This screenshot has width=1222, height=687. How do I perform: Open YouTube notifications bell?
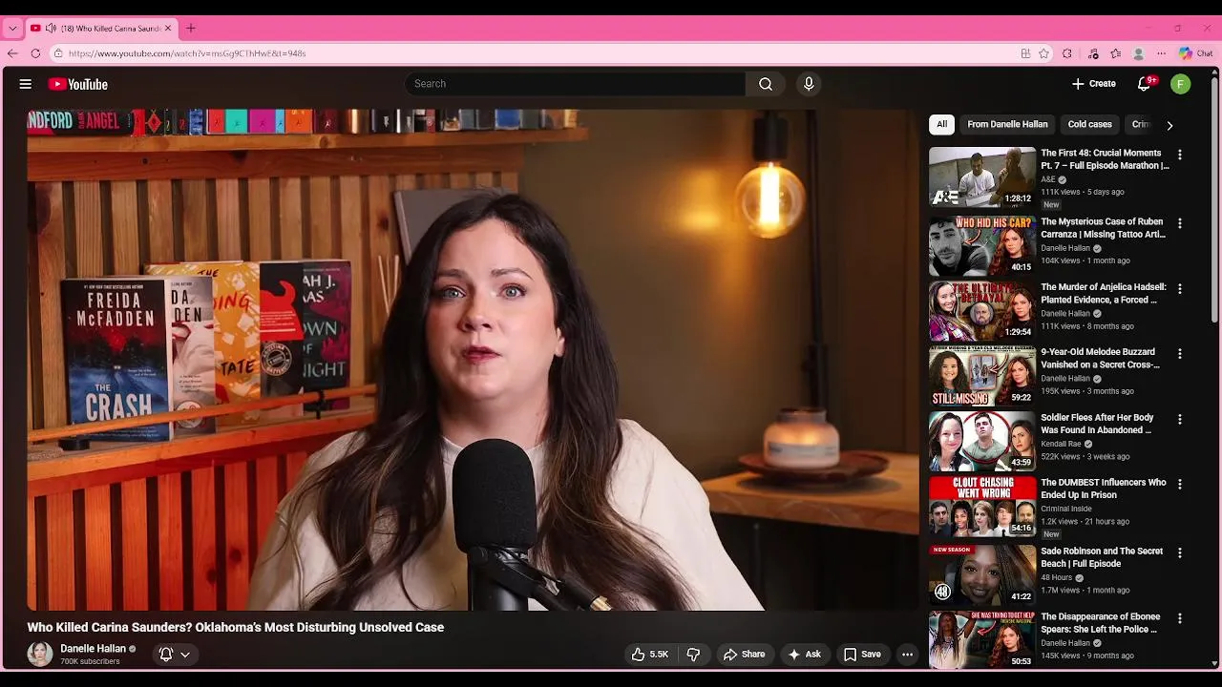click(x=1144, y=84)
